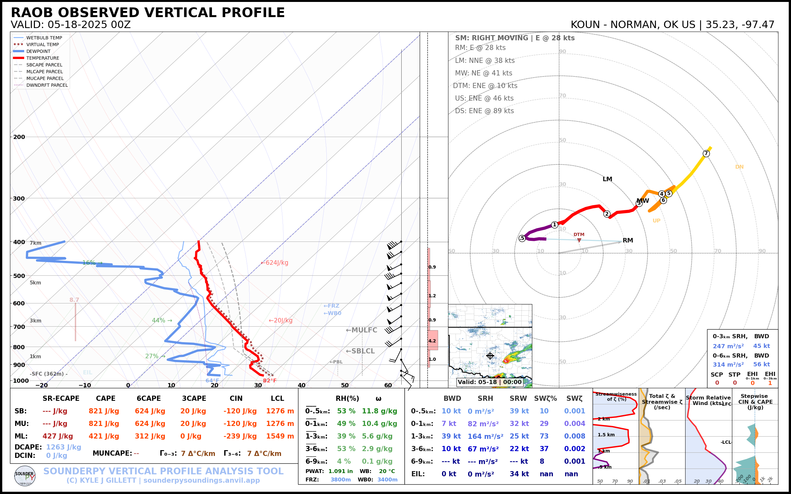Screen dimensions: 791x494
Task: Click the circled 2 km hodograph marker
Action: click(x=607, y=214)
